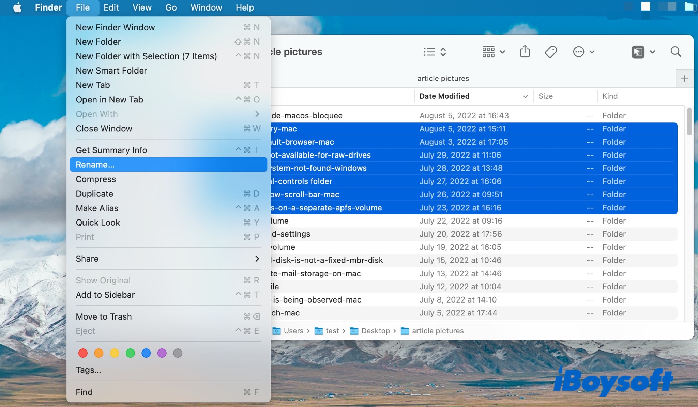Select the red tag color swatch

pos(82,353)
